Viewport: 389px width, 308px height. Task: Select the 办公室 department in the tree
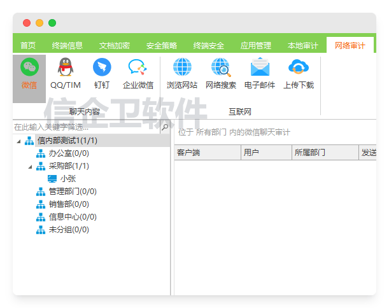pos(68,153)
